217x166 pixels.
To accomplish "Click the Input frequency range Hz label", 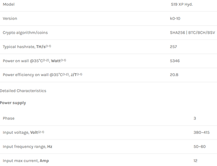I will pyautogui.click(x=27, y=146).
